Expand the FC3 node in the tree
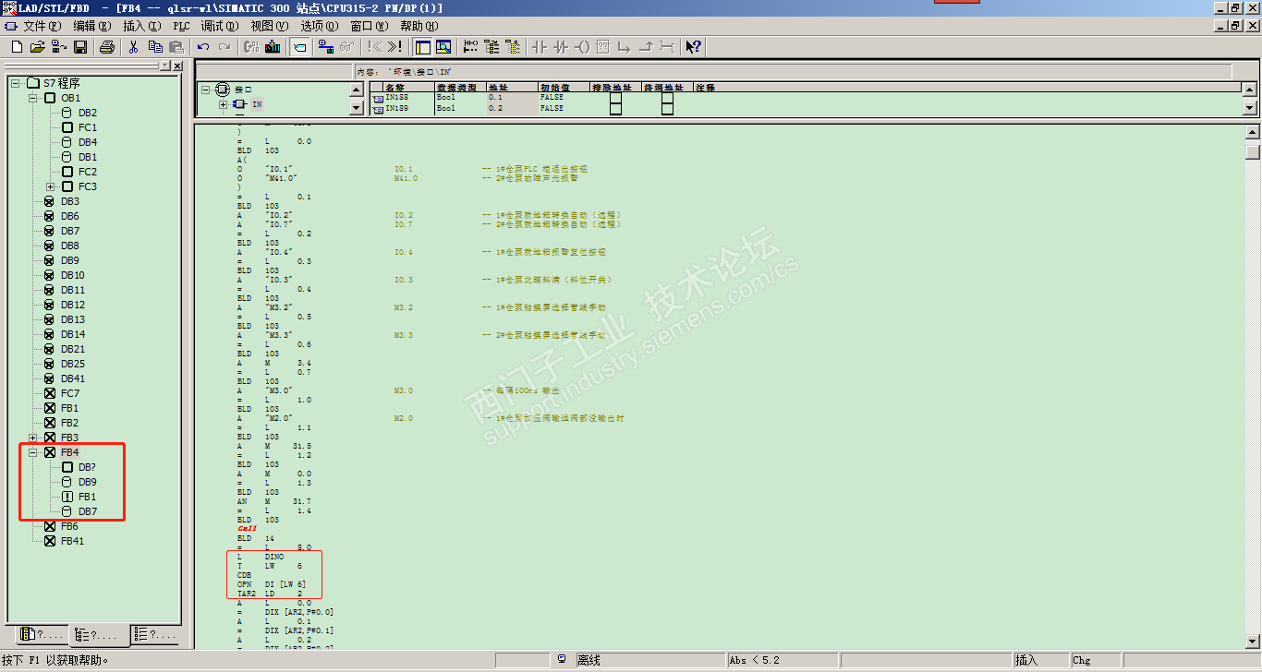The height and width of the screenshot is (672, 1262). 50,186
